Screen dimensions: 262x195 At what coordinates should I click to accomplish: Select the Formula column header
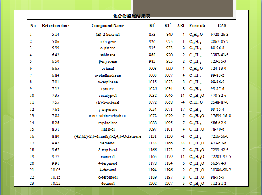pyautogui.click(x=197, y=26)
